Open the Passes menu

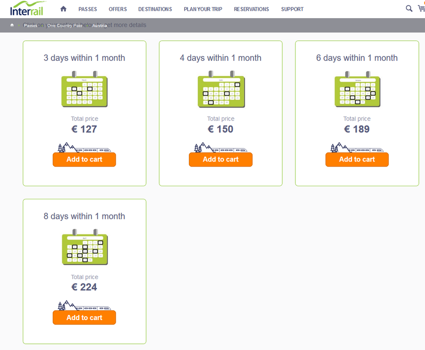[x=88, y=9]
